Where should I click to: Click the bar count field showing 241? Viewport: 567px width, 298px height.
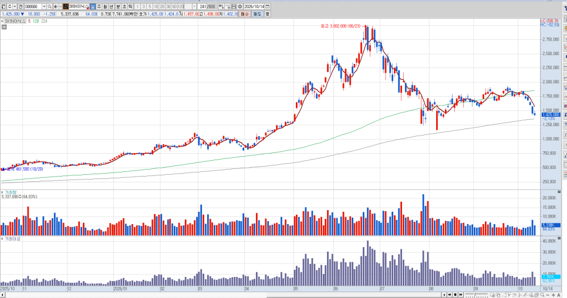203,6
